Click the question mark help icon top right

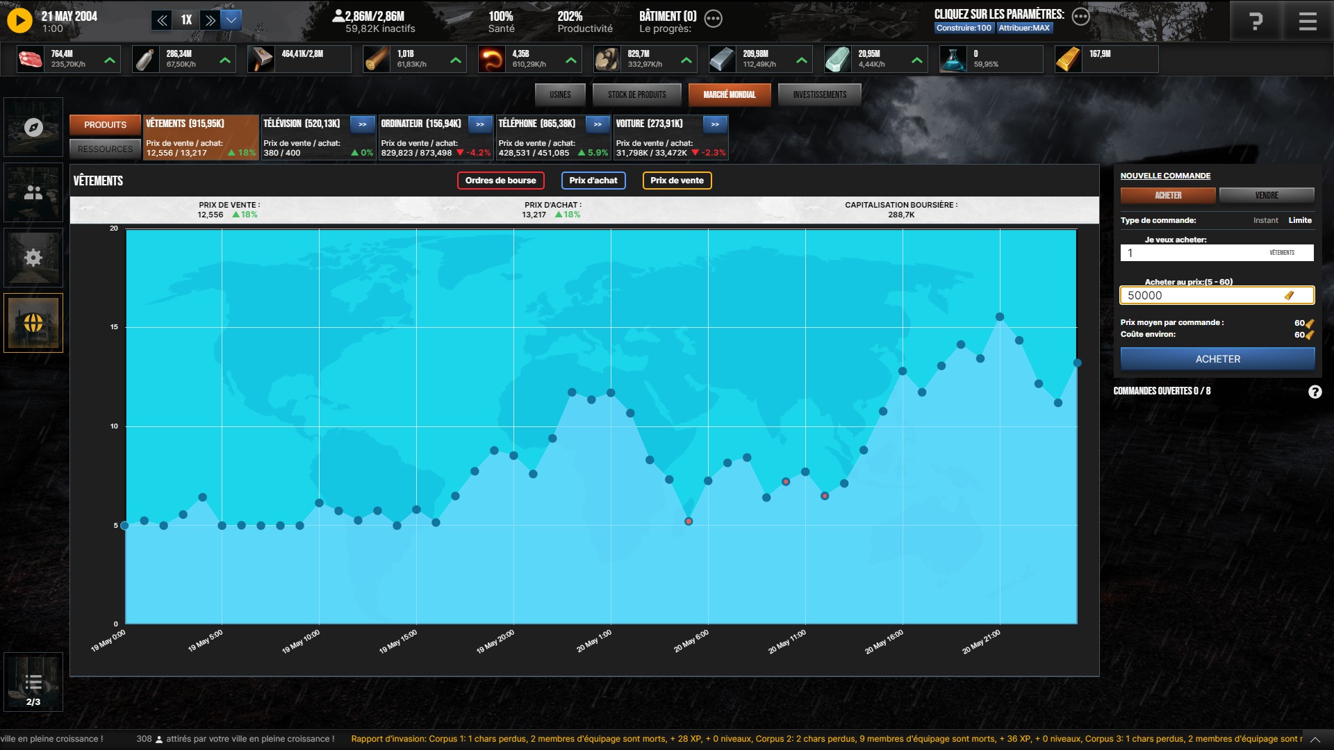click(x=1255, y=22)
